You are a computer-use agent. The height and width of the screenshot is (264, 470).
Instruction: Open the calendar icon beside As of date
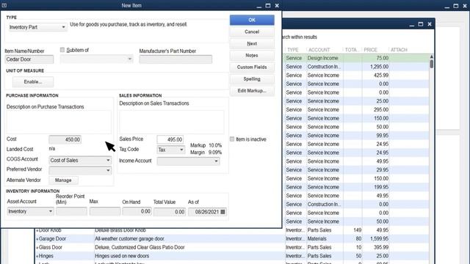(x=223, y=212)
